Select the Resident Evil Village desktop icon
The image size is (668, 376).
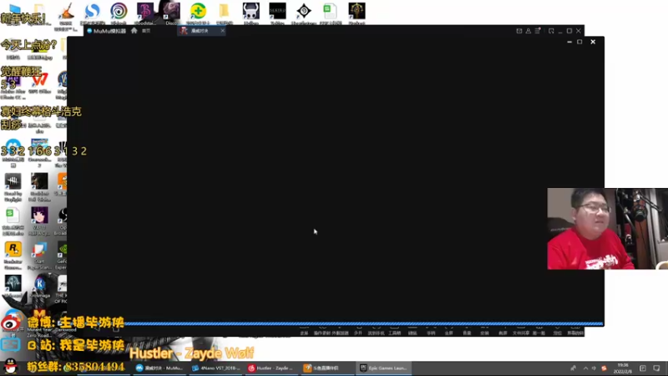[39, 187]
